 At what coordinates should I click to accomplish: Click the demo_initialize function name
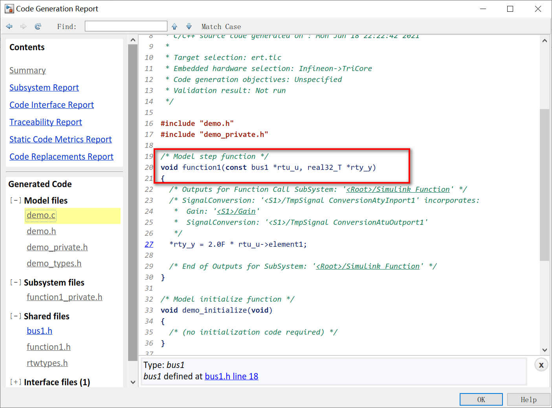tap(215, 310)
